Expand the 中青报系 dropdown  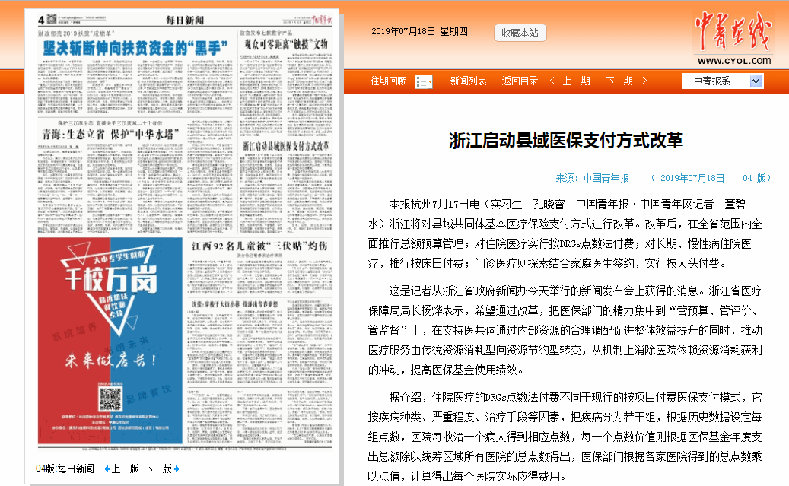pos(756,81)
